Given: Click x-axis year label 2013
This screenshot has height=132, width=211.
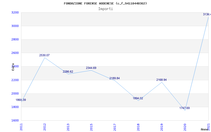Looking at the screenshot, I should (68, 127).
